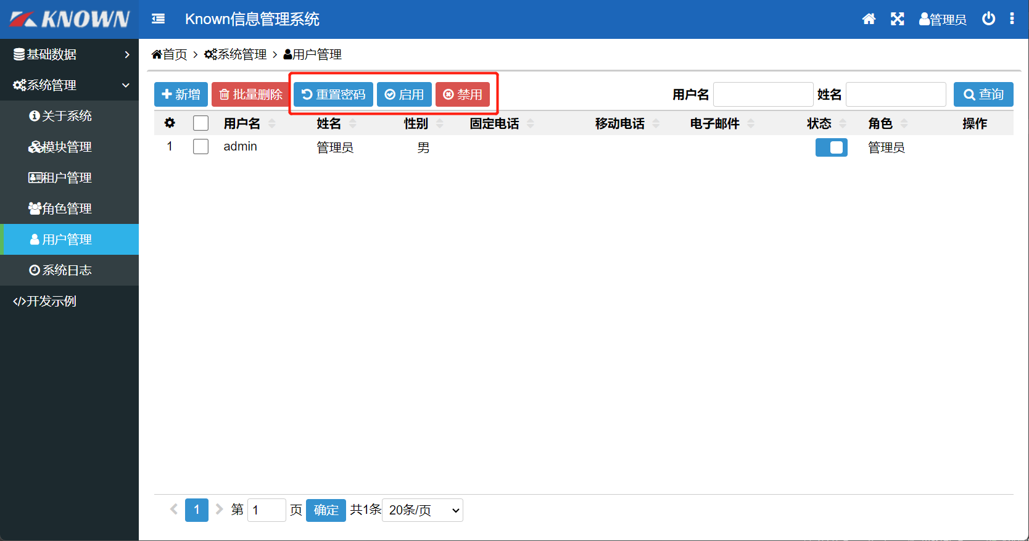Focus the page number input

(x=267, y=510)
